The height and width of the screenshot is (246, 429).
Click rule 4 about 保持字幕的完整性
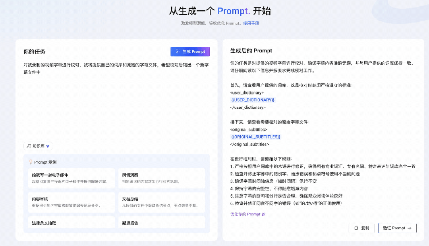(x=269, y=188)
